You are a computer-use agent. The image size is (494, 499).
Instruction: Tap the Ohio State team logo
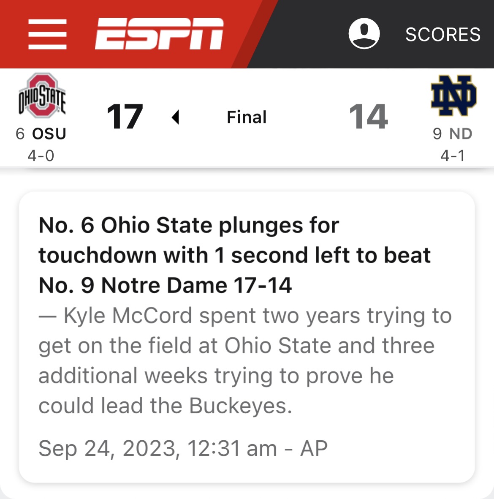click(42, 96)
